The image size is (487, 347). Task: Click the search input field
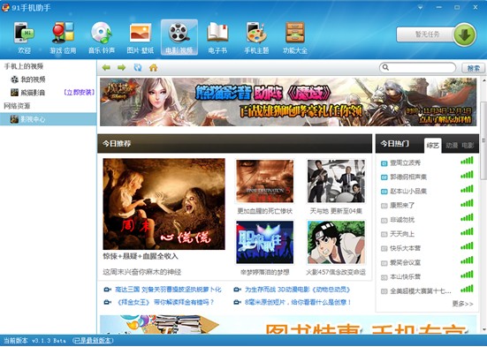[x=418, y=67]
